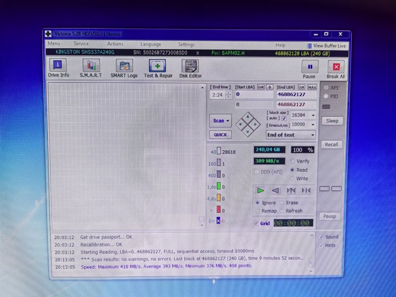The height and width of the screenshot is (297, 396).
Task: Expand the block size dropdown
Action: 313,115
